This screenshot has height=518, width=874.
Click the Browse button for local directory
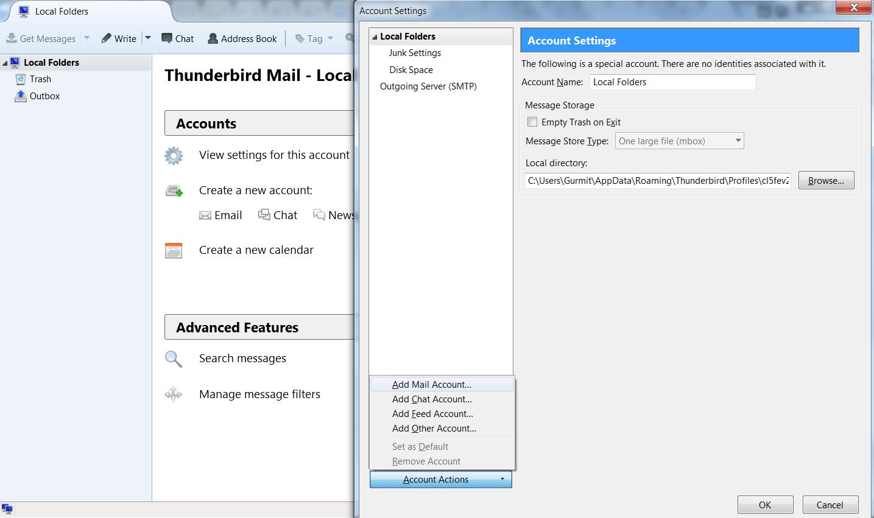coord(825,180)
